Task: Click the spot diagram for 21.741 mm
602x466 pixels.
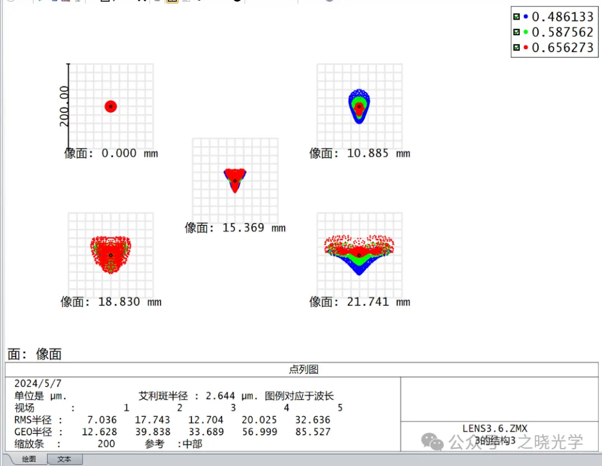Action: pyautogui.click(x=360, y=254)
